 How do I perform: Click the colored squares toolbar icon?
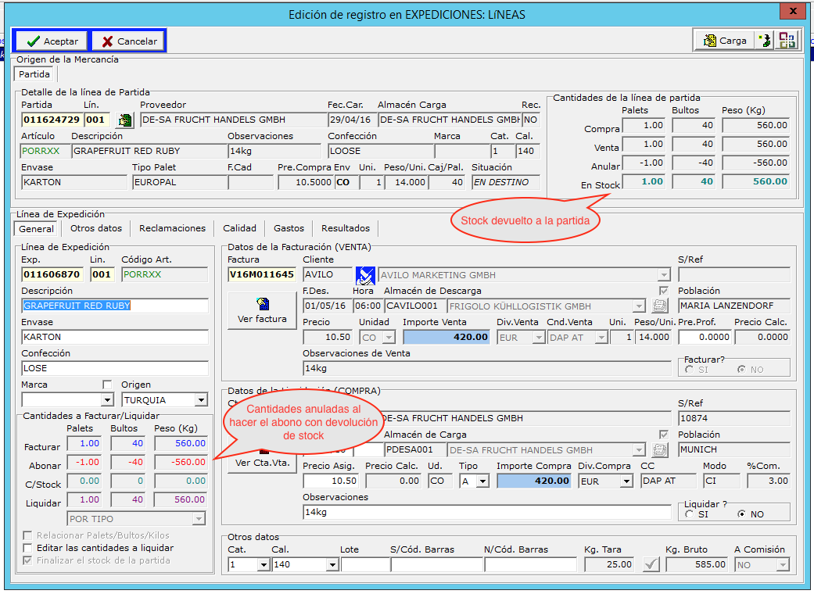point(787,41)
